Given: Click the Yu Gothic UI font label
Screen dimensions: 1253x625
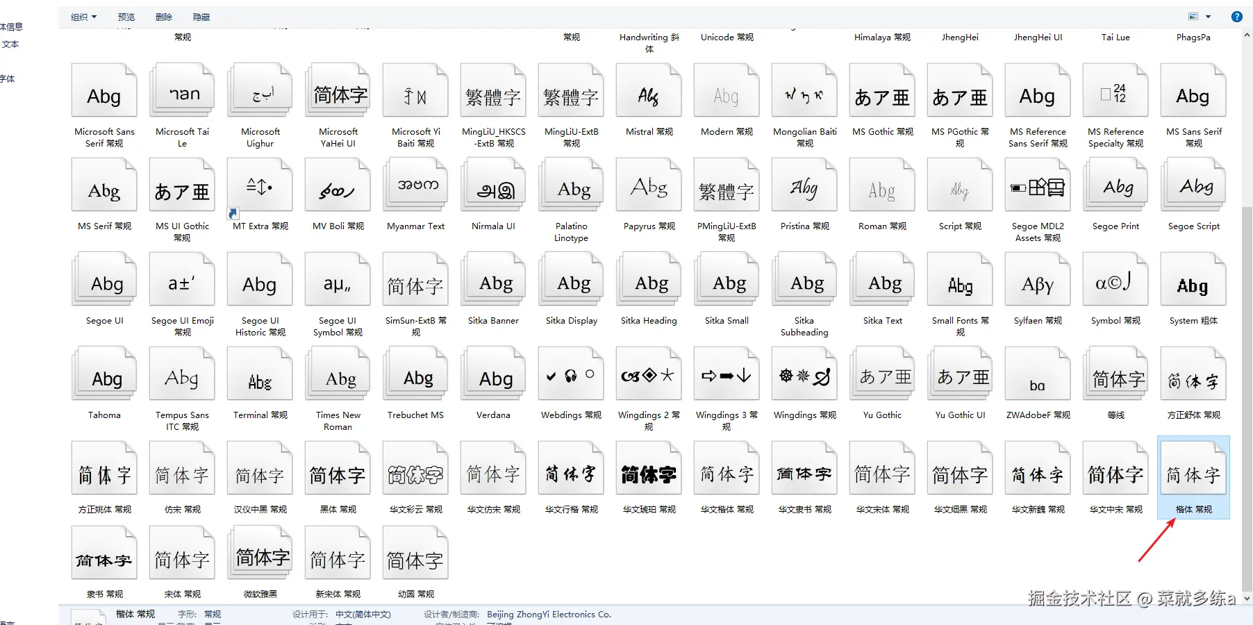Looking at the screenshot, I should [960, 415].
